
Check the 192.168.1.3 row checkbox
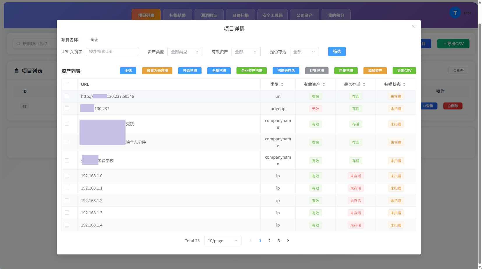[x=67, y=213]
